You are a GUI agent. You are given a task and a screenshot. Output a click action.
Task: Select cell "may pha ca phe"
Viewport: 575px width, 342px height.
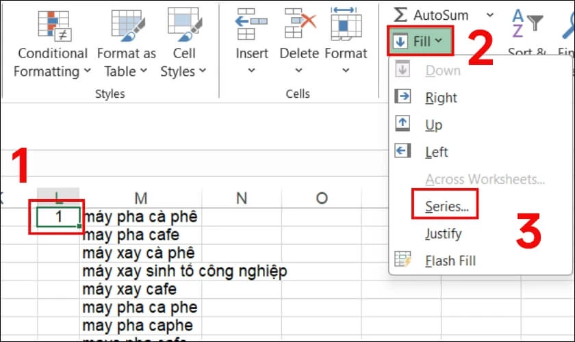pyautogui.click(x=140, y=307)
